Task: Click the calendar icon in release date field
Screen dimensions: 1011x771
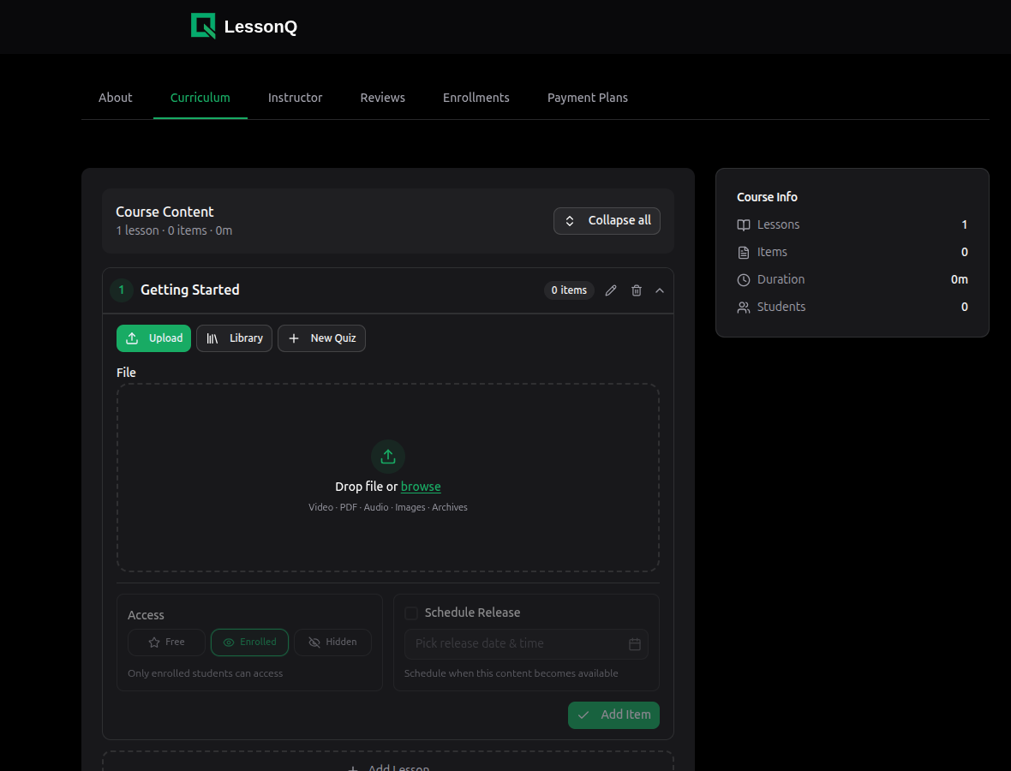Action: pos(635,644)
